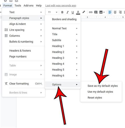Viewport: 125px width, 128px height.
Task: Click the insert image icon
Action: (x=101, y=12)
